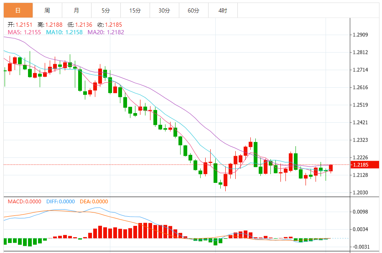Click the 1.2030 price axis label
This screenshot has width=382, height=253.
[360, 192]
